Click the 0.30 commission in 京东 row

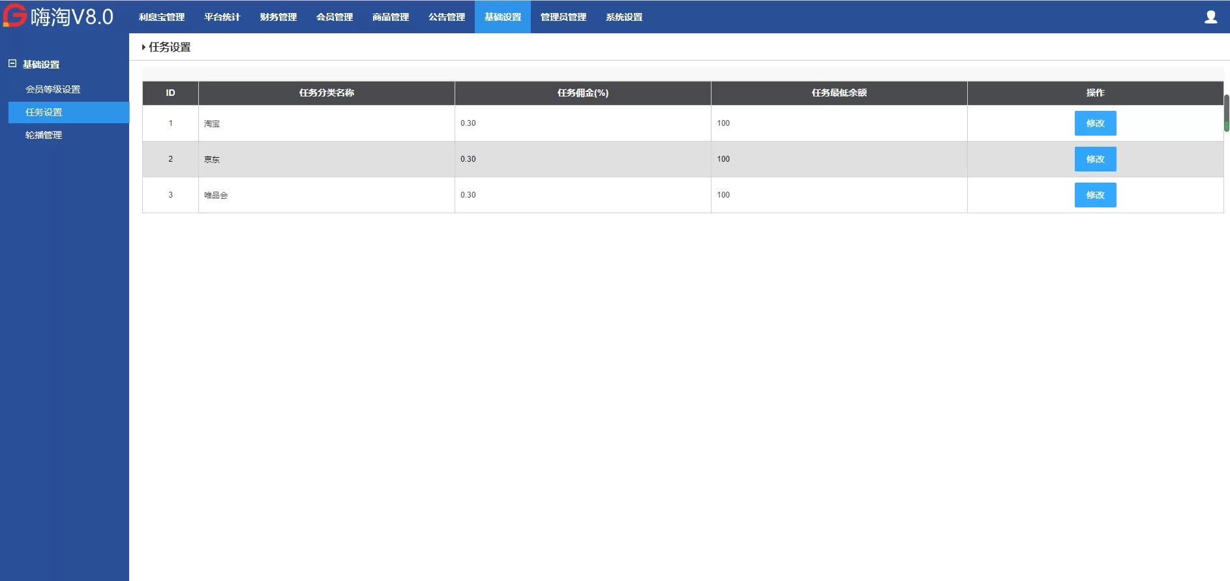tap(468, 159)
